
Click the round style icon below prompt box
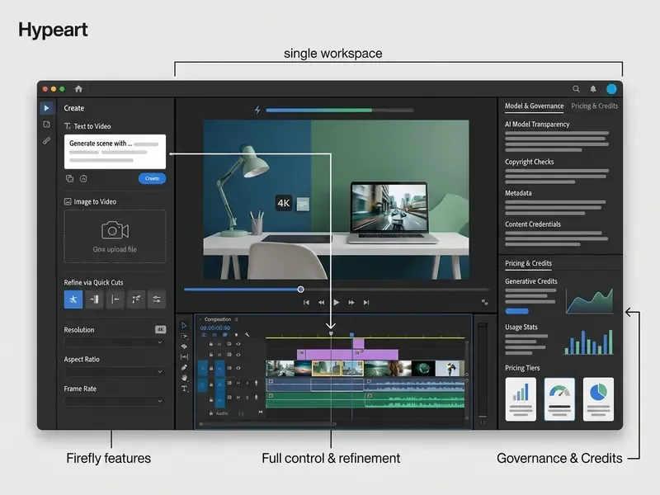83,178
